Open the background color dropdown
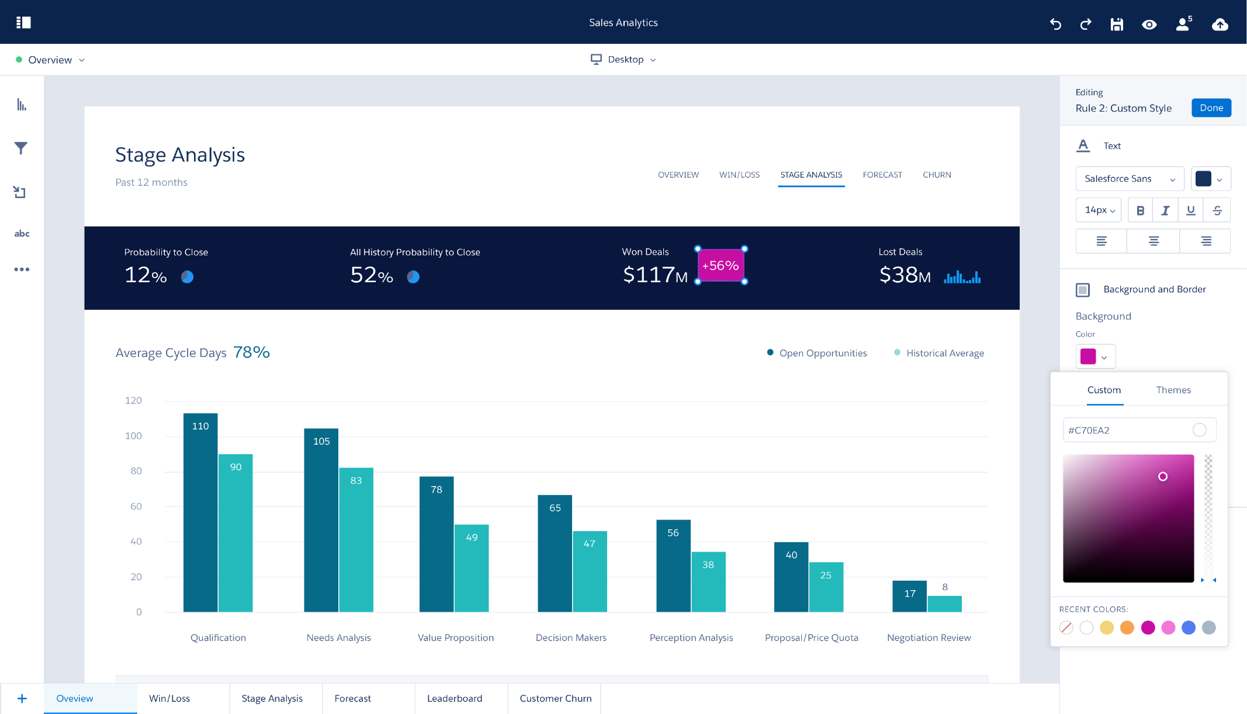This screenshot has width=1247, height=714. [x=1095, y=356]
